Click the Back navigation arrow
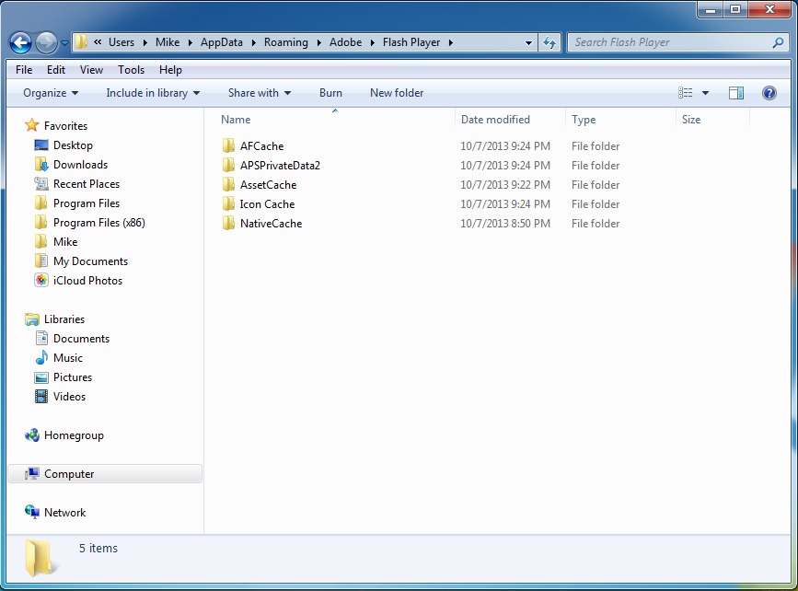This screenshot has width=798, height=591. tap(19, 42)
